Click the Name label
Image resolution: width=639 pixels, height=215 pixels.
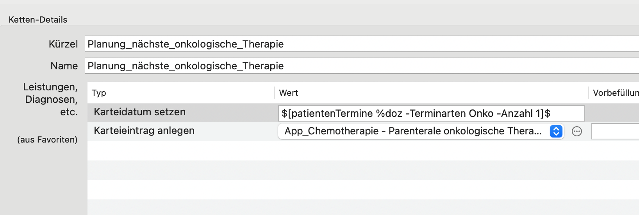pos(64,66)
